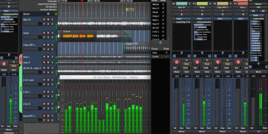This screenshot has width=268, height=134.
Task: Add a new strip with the plus icon
Action: pyautogui.click(x=160, y=43)
